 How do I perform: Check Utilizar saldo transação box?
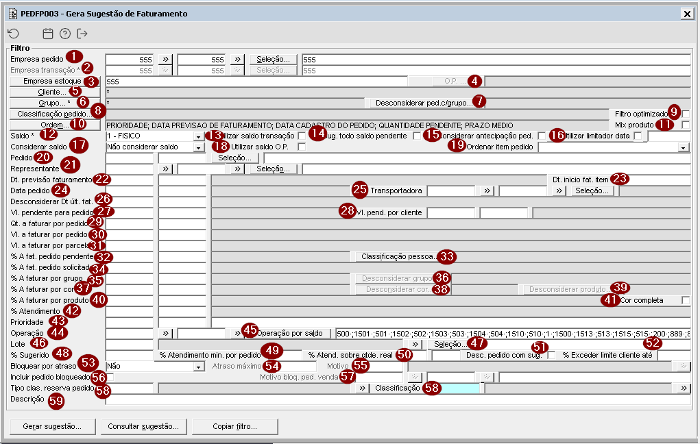pyautogui.click(x=302, y=136)
